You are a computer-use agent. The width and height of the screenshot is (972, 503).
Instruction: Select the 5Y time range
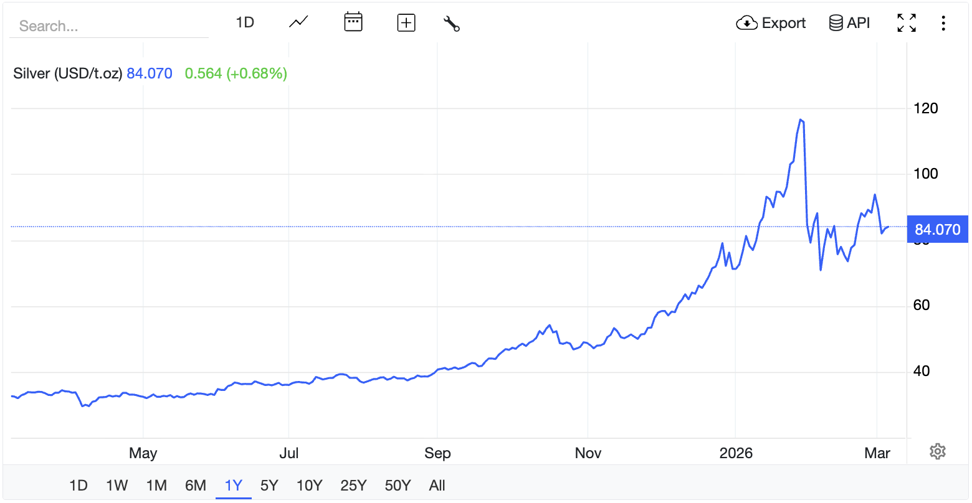pos(269,486)
